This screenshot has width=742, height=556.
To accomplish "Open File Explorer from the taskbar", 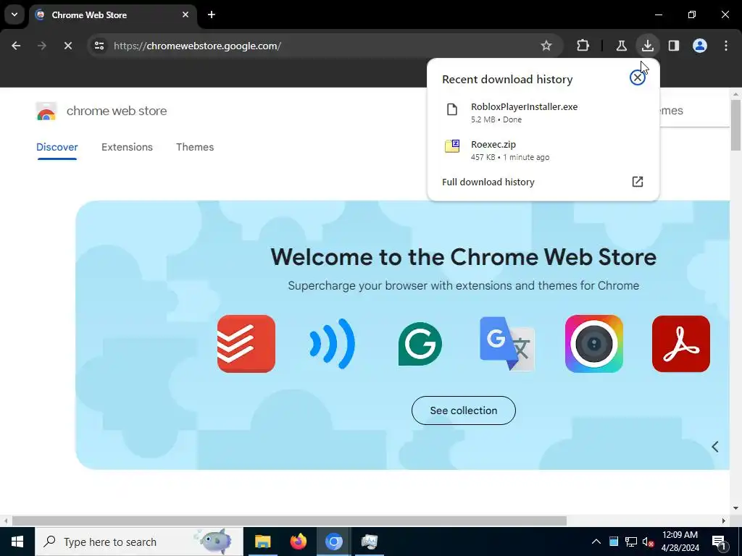I will pos(262,542).
